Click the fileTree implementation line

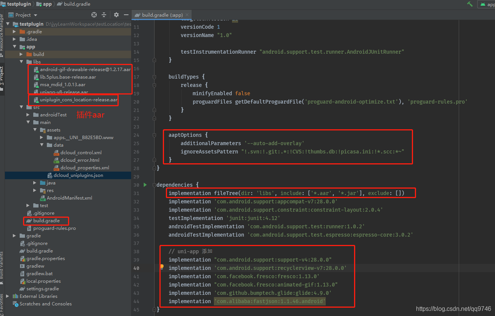click(286, 193)
